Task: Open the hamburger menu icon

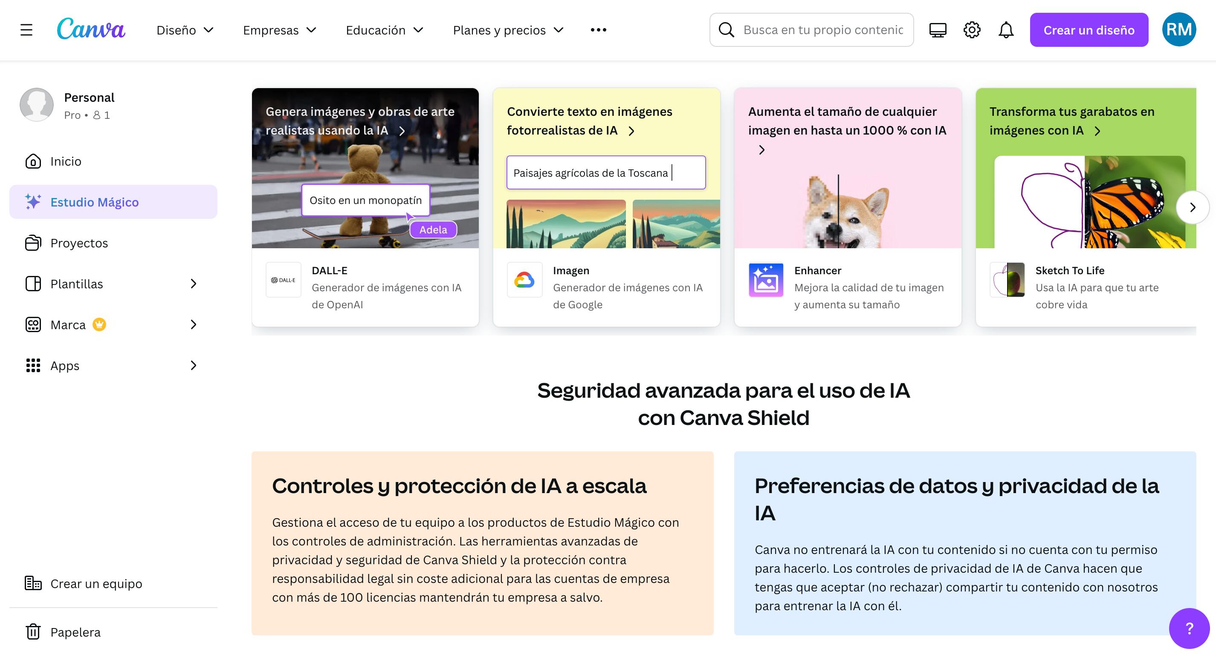Action: [x=26, y=30]
